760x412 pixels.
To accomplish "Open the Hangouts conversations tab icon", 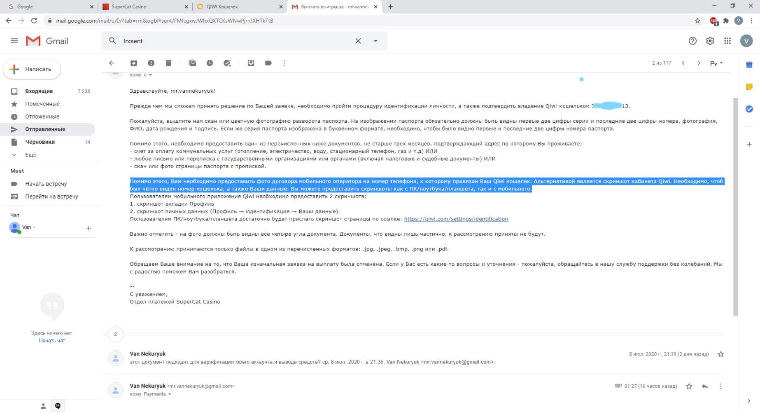I will 58,406.
